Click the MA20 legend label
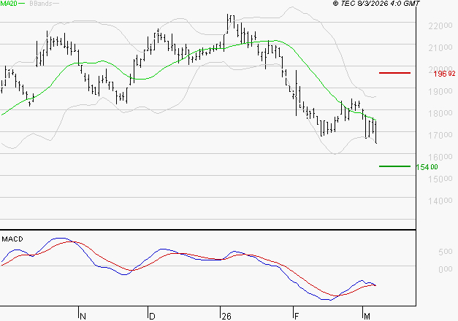This screenshot has width=458, height=321. pyautogui.click(x=9, y=4)
